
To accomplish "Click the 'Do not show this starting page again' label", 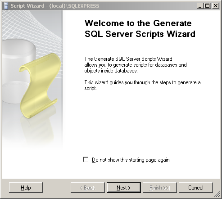I will (131, 160).
